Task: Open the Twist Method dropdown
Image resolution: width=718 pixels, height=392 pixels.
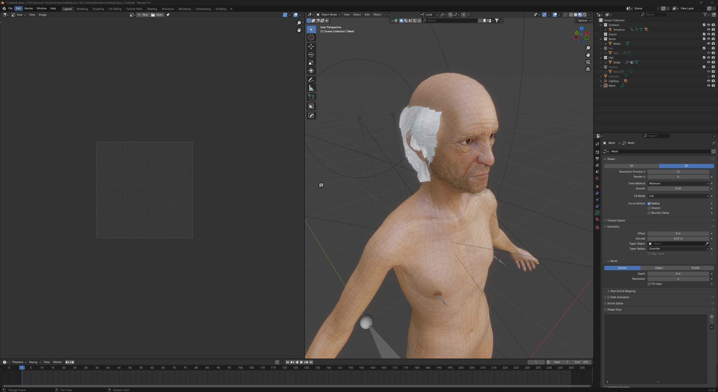Action: click(679, 183)
